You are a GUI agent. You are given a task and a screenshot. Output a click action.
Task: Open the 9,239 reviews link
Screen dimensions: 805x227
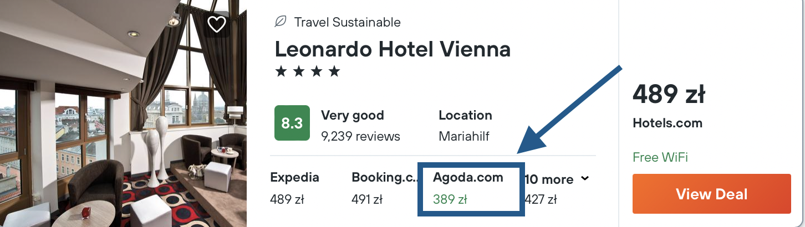(x=360, y=136)
